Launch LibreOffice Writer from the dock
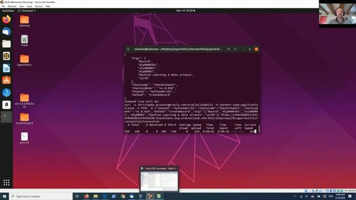The width and height of the screenshot is (356, 200). [6, 68]
